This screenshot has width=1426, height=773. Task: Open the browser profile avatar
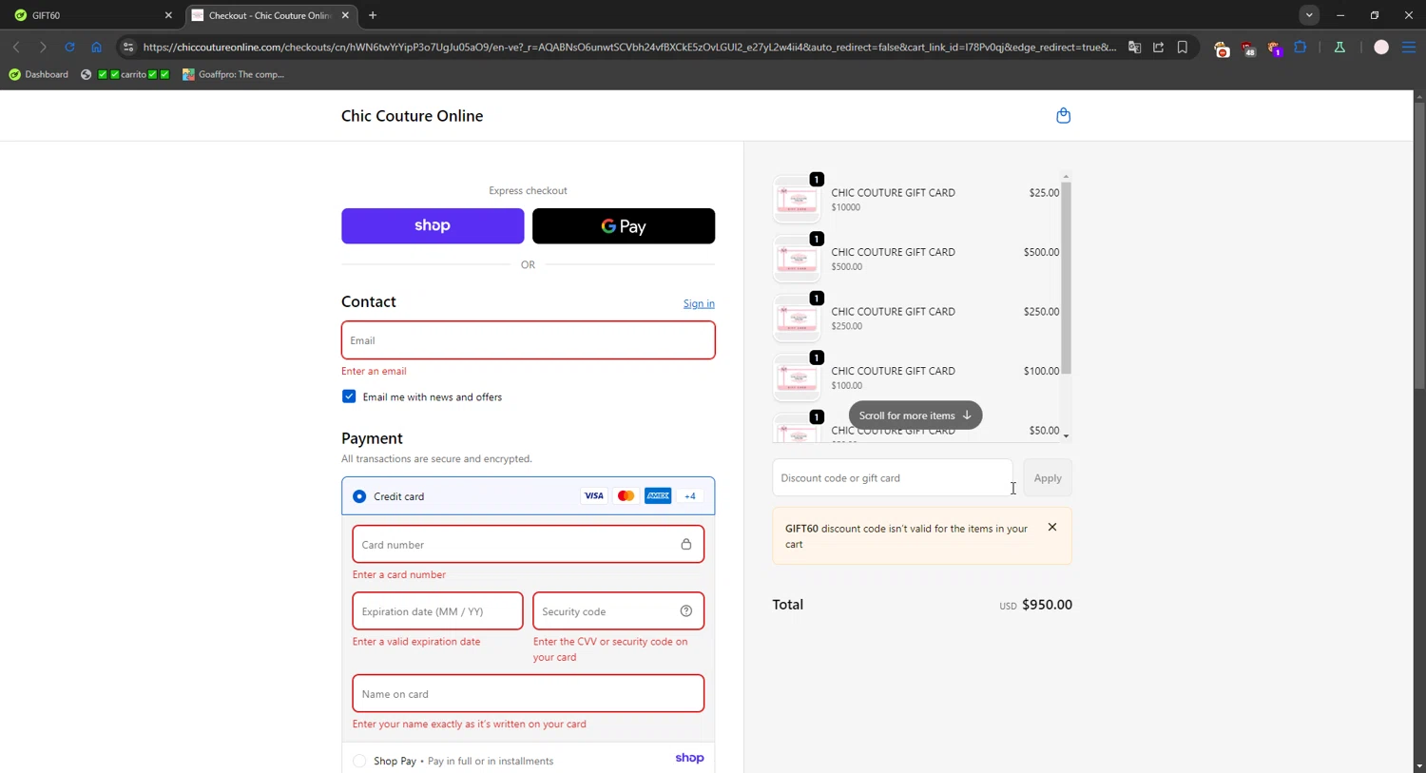pyautogui.click(x=1381, y=47)
